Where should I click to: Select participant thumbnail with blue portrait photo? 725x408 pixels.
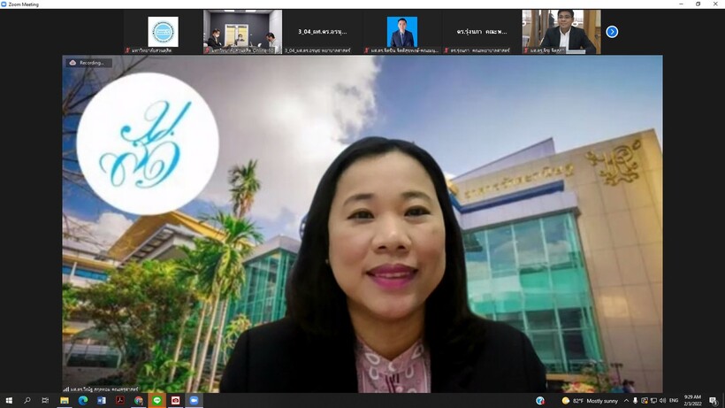(x=402, y=32)
